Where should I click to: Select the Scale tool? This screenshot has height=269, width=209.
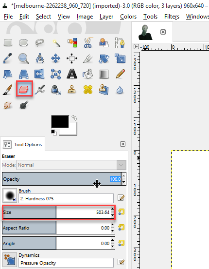tap(120, 58)
